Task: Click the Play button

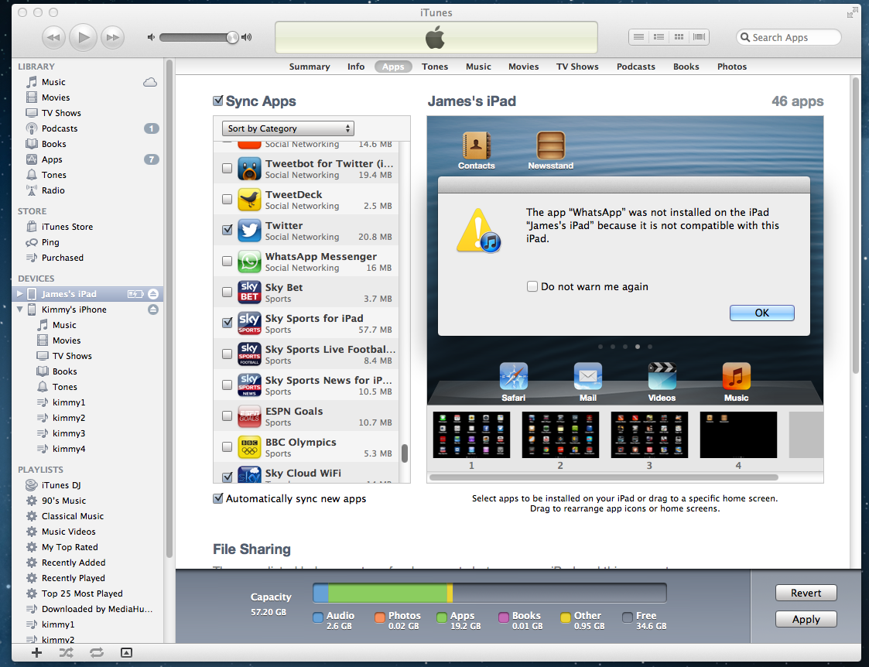Action: click(x=83, y=37)
